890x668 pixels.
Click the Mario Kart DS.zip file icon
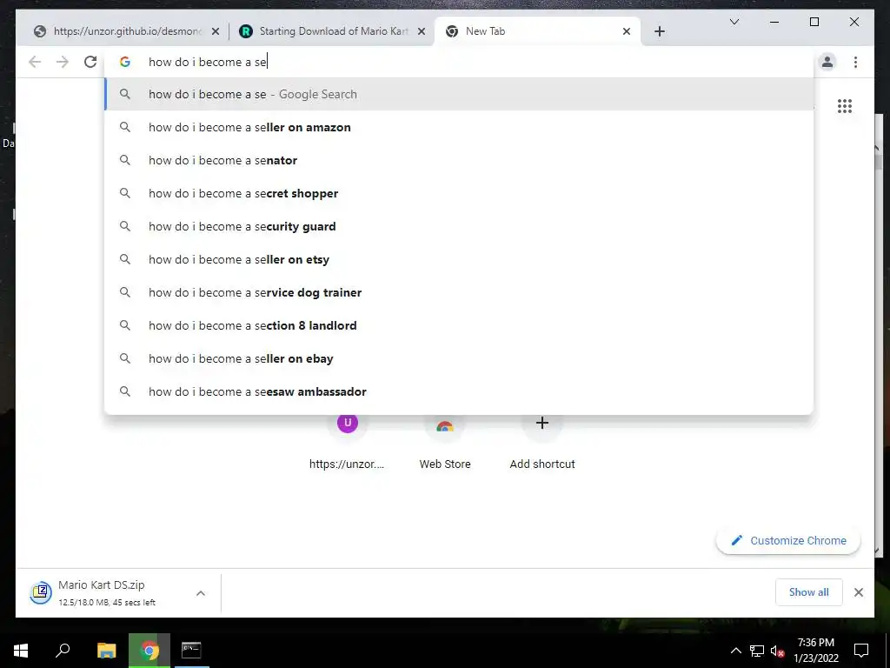pyautogui.click(x=41, y=592)
